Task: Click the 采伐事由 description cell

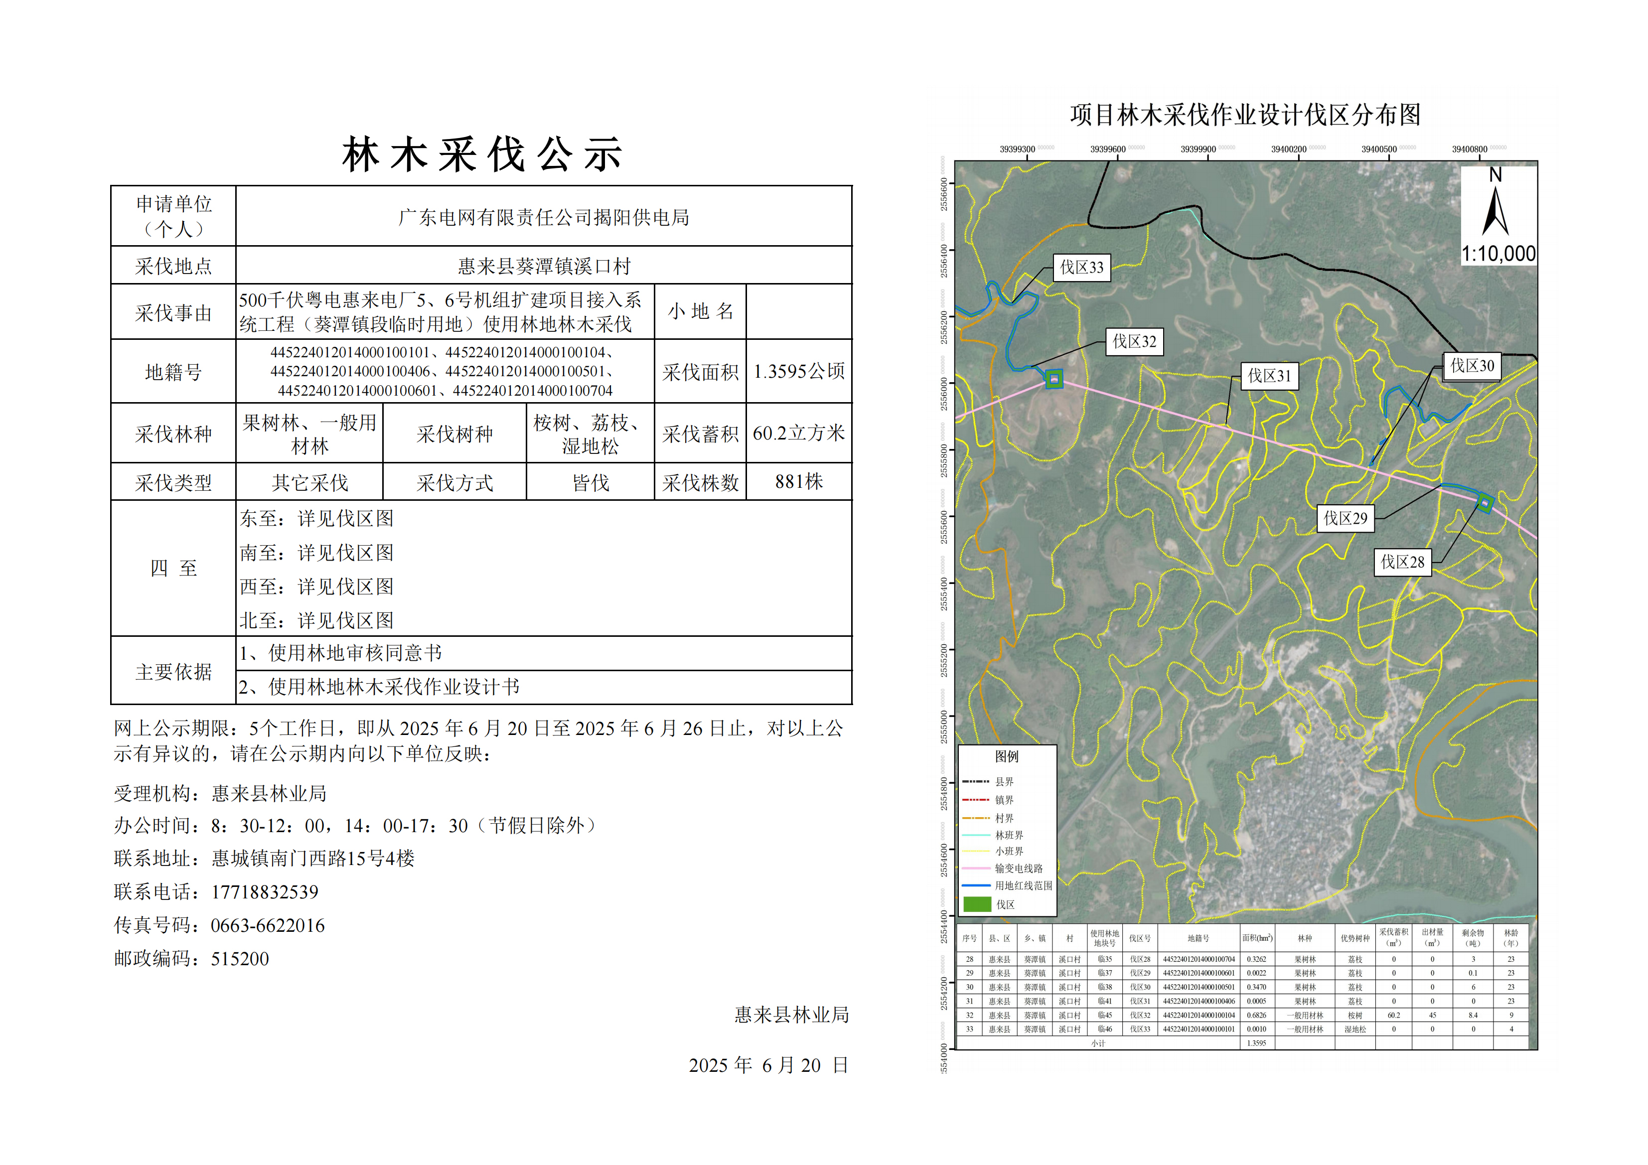Action: click(445, 311)
